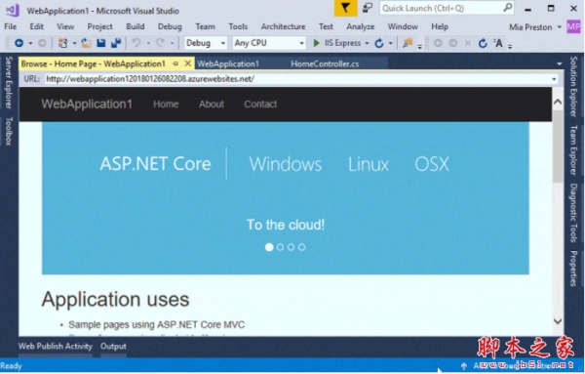This screenshot has width=585, height=374.
Task: Open the Any CPU platform dropdown
Action: 269,43
